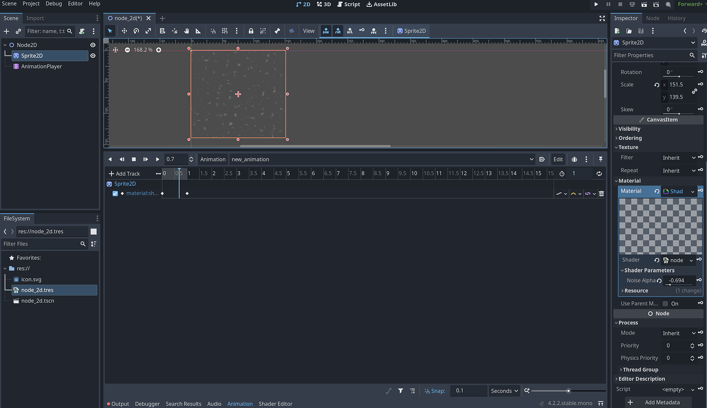Open the new_animation dropdown selector
Image resolution: width=707 pixels, height=408 pixels.
coord(531,159)
